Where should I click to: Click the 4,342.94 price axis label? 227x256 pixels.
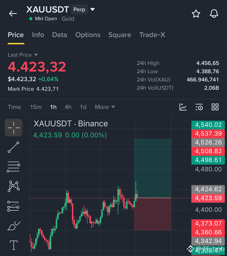coord(208,241)
